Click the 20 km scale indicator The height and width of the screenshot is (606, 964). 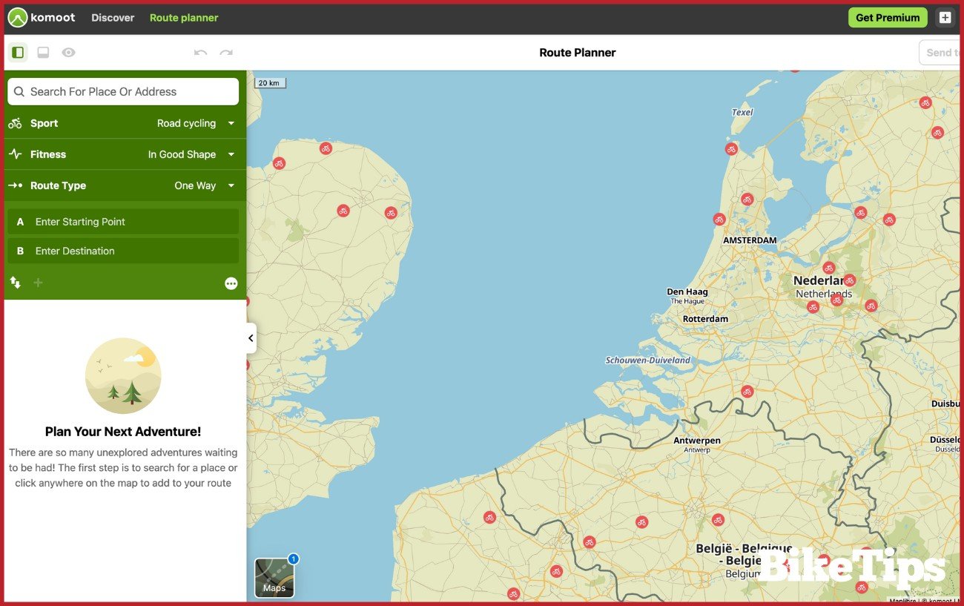click(271, 83)
